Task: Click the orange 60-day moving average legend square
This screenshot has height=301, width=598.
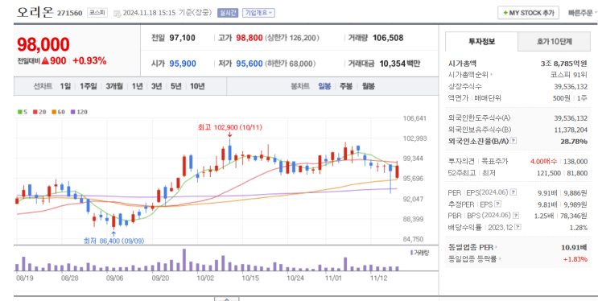Action: tap(54, 112)
